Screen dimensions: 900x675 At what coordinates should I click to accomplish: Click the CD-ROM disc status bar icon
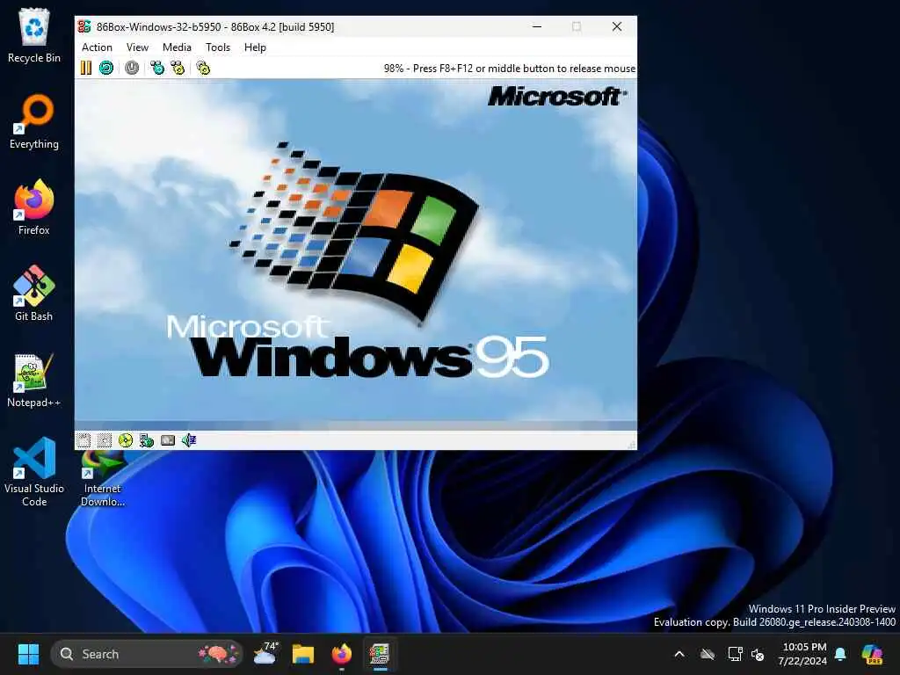(125, 440)
